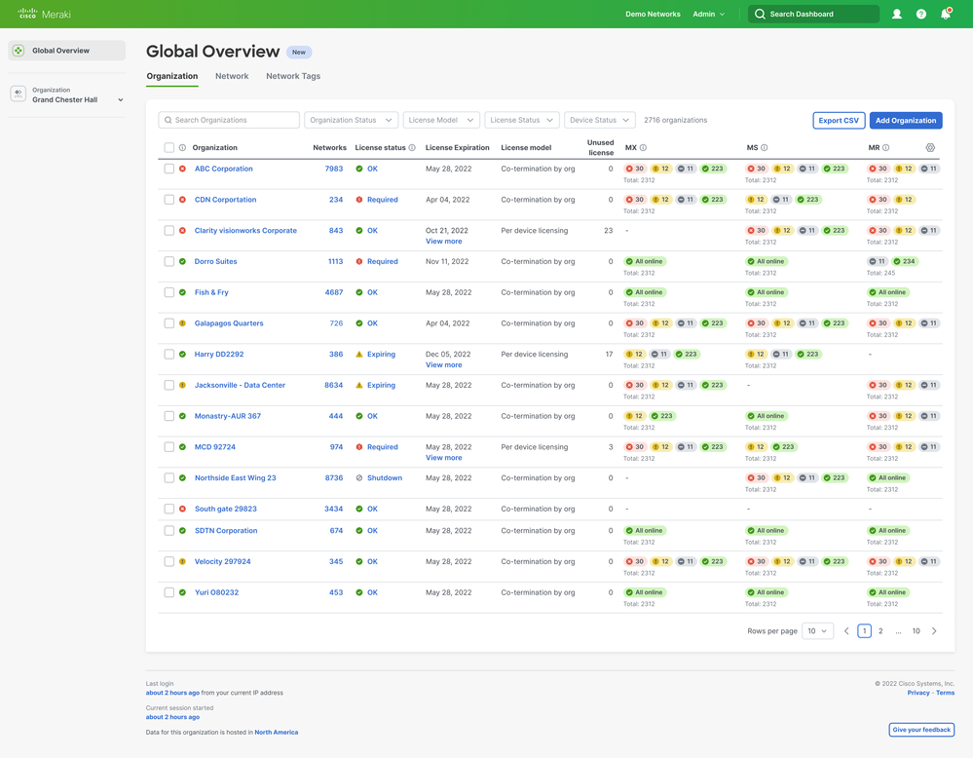
Task: Click the info icon next to MS column
Action: point(764,148)
